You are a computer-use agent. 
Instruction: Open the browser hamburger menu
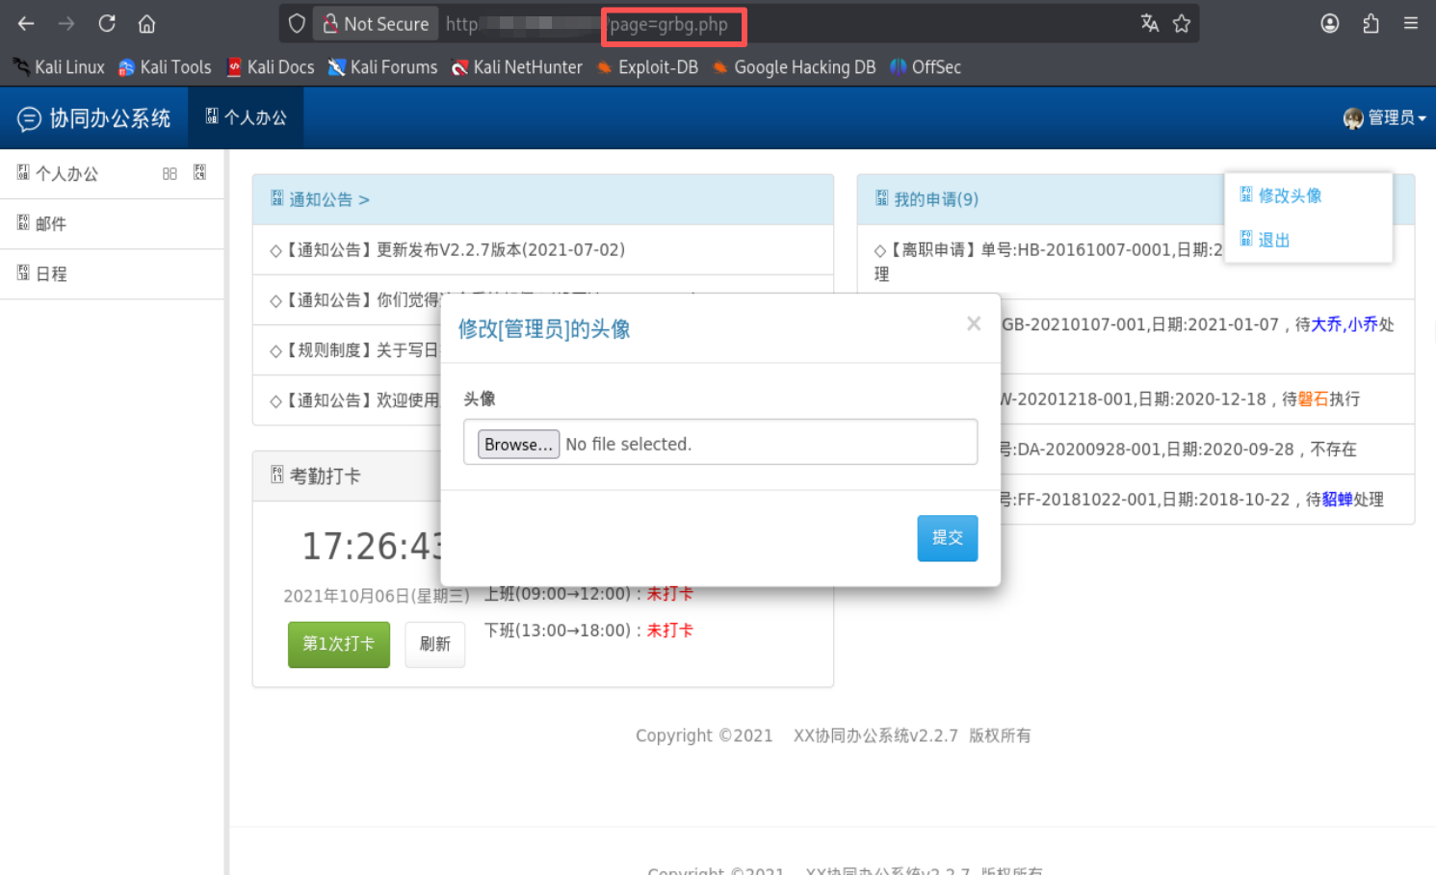(x=1411, y=23)
